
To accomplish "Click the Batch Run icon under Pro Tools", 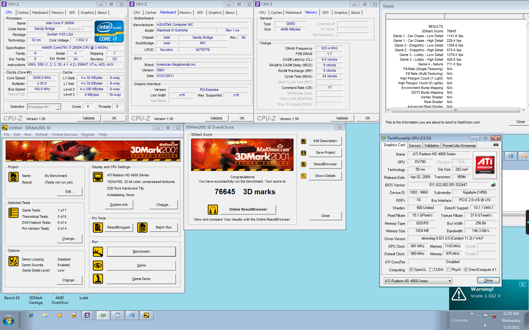I will [142, 227].
